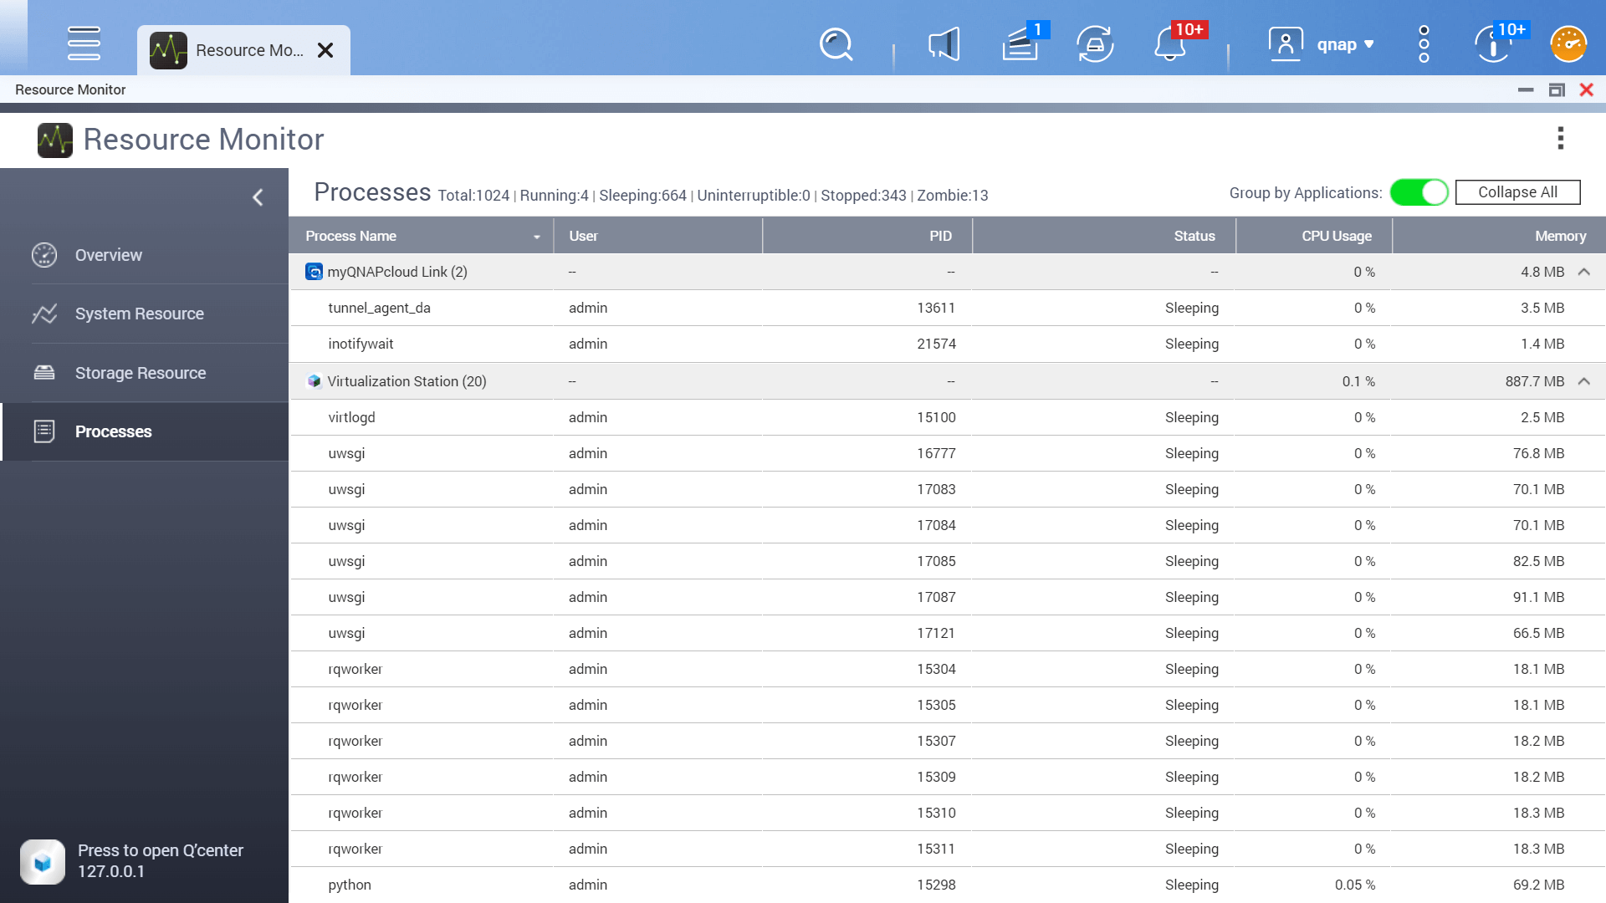The height and width of the screenshot is (903, 1606).
Task: Open Resource Monitor three-dot options menu
Action: [1560, 138]
